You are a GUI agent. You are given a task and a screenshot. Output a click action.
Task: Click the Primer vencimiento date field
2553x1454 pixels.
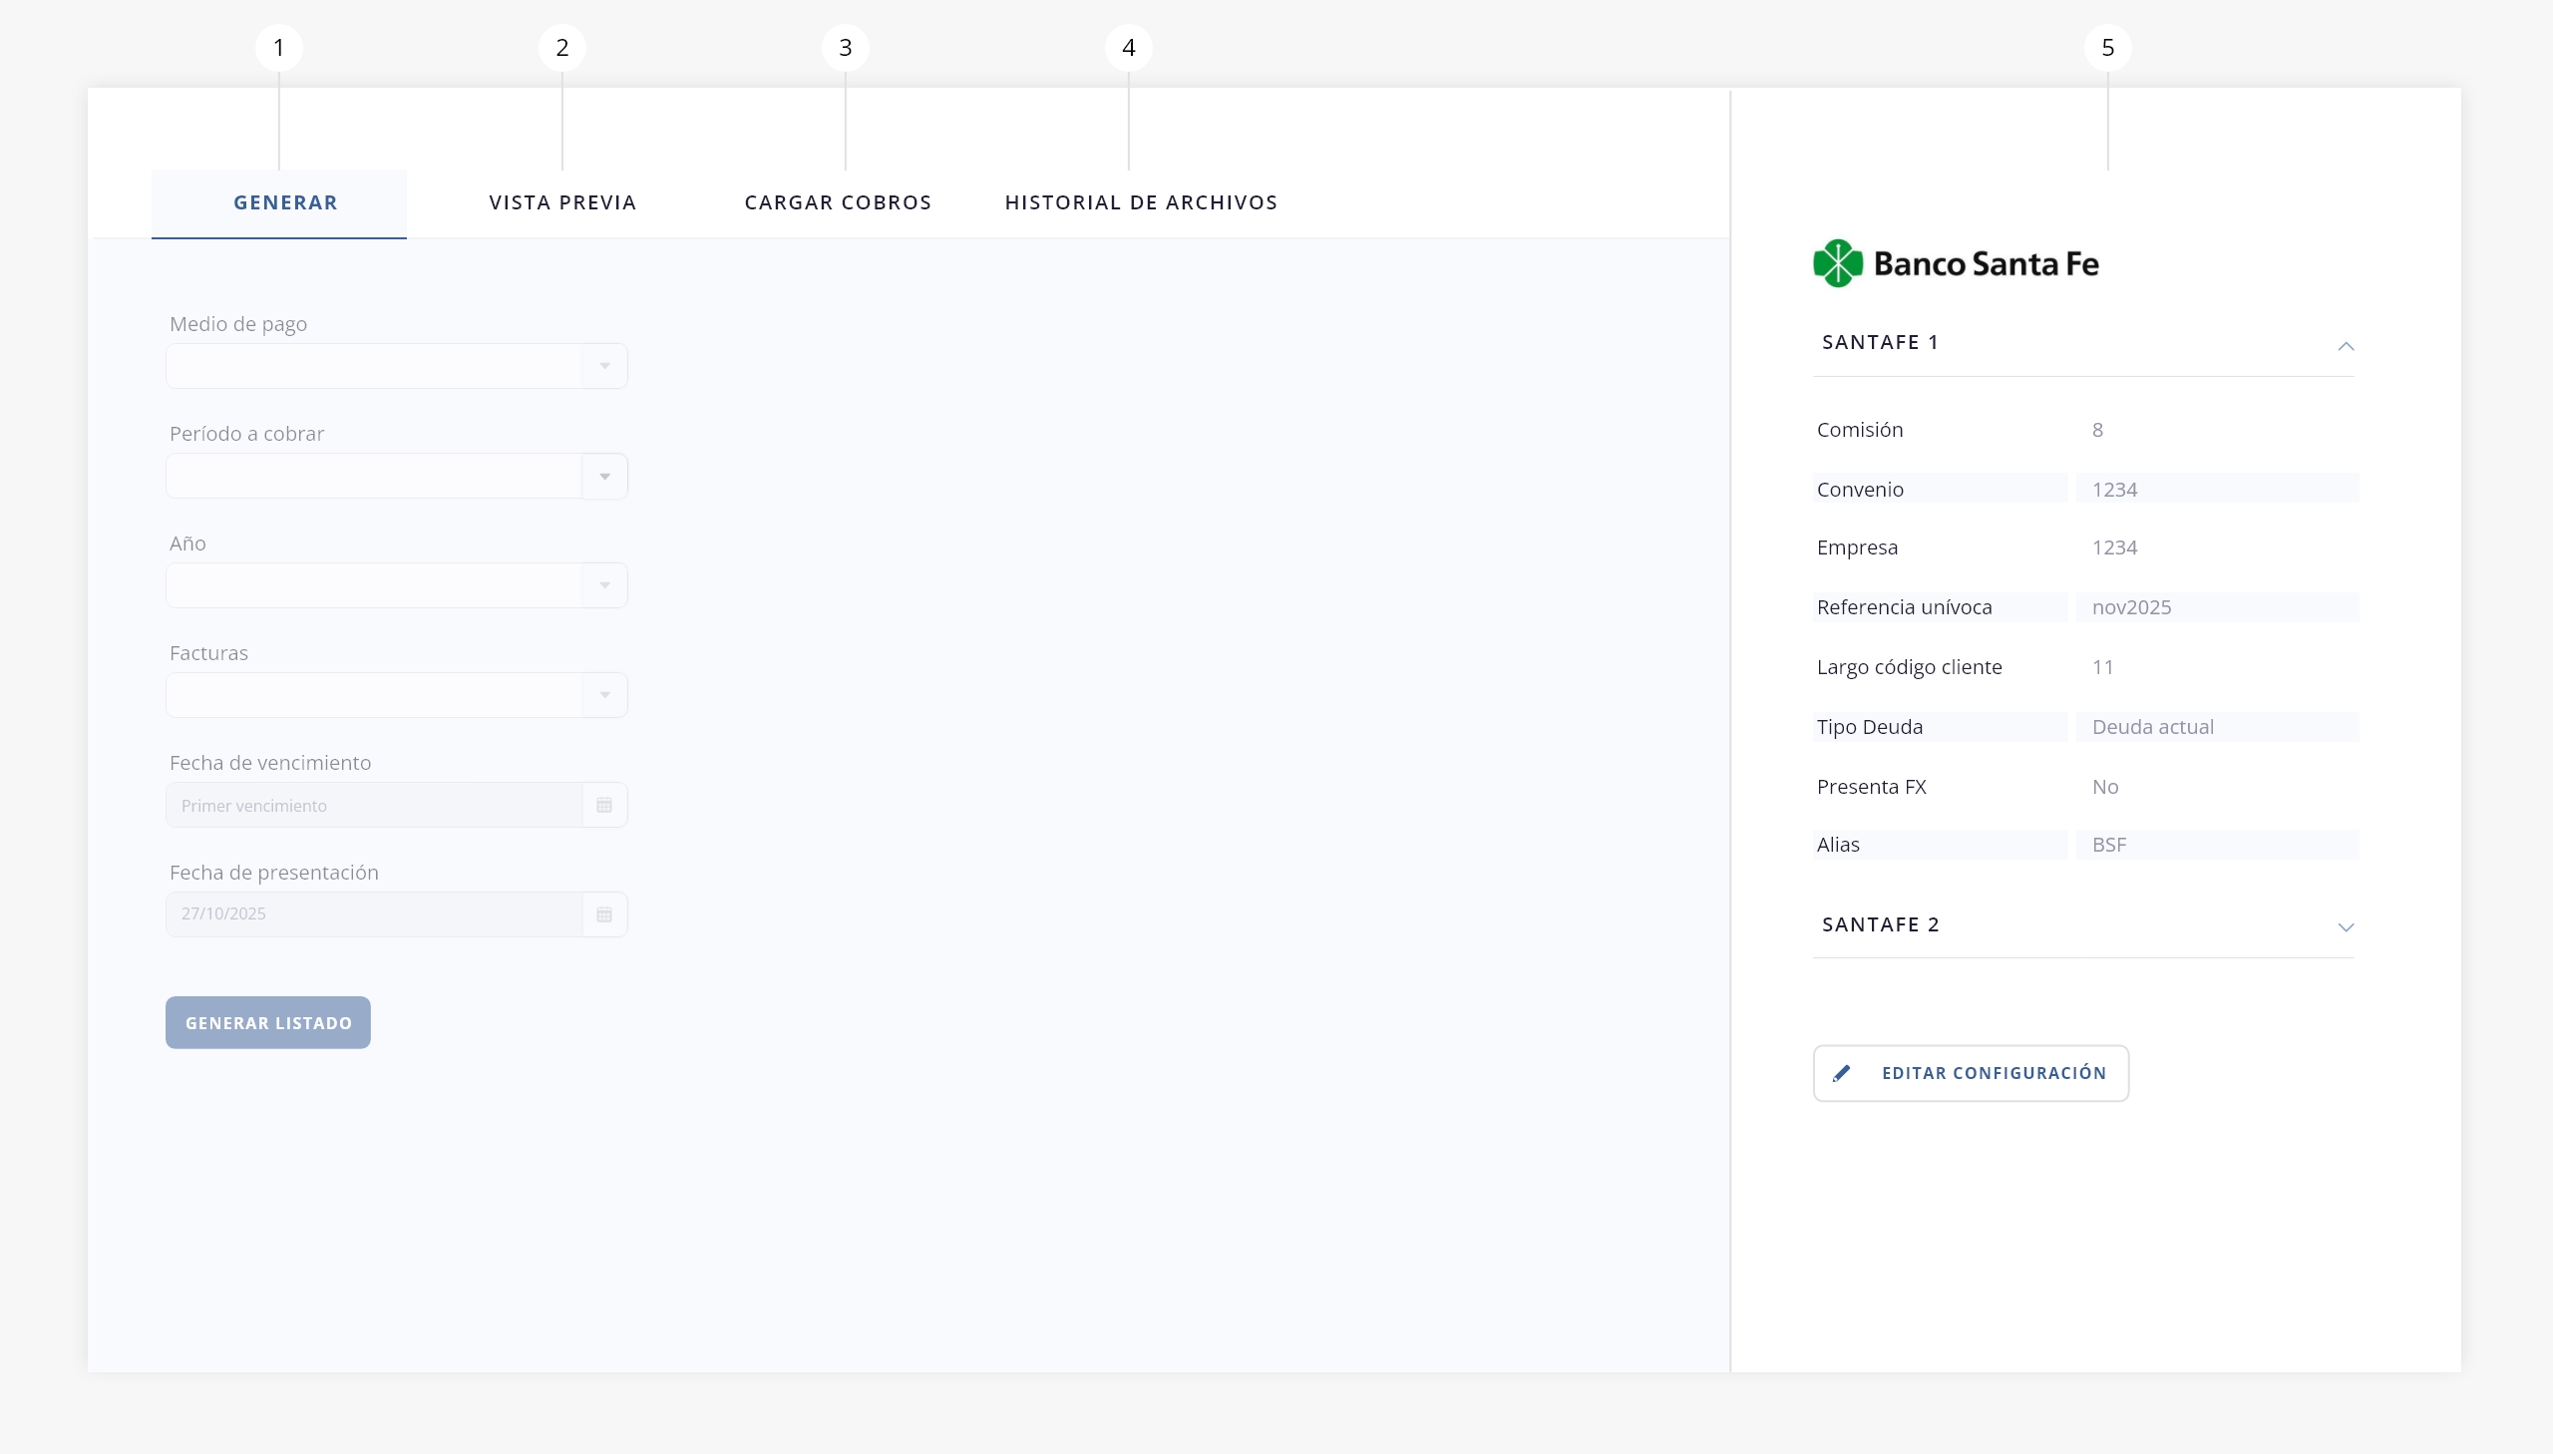click(x=374, y=805)
